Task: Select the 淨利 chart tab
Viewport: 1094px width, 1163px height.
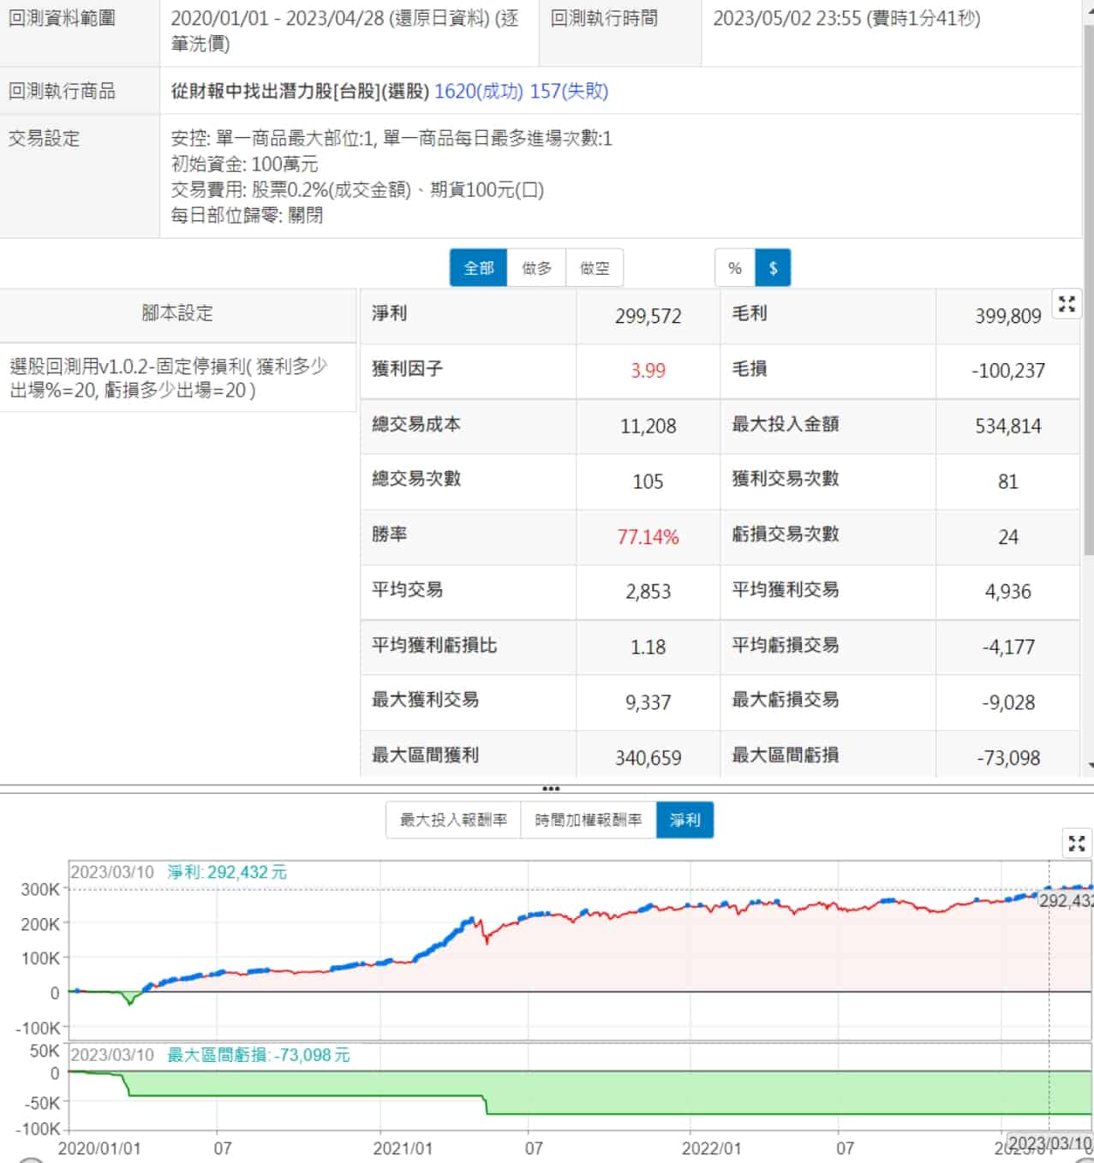Action: (684, 820)
